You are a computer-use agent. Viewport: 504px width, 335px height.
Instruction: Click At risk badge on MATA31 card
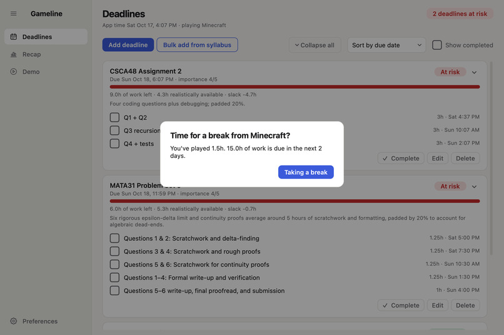pyautogui.click(x=450, y=187)
